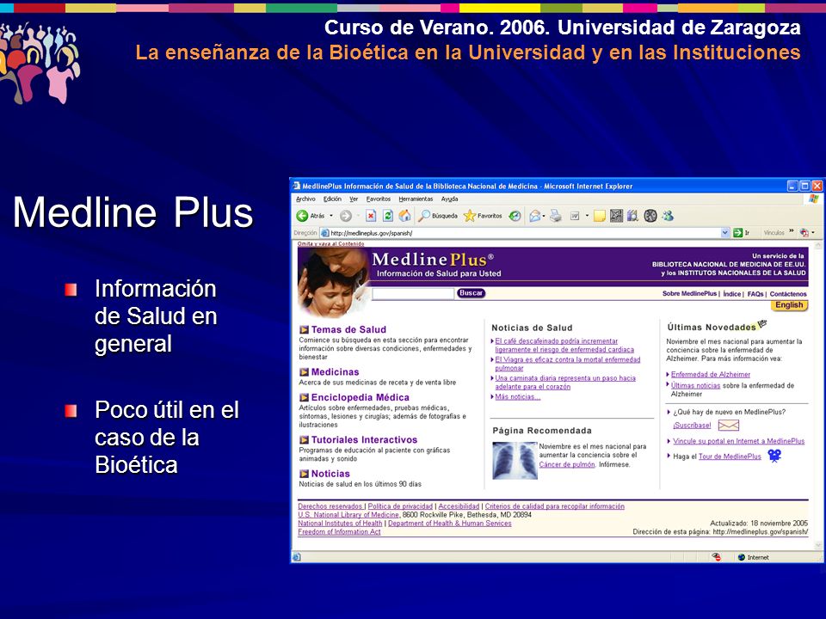
Task: Open the Medicinas section link
Action: 335,372
